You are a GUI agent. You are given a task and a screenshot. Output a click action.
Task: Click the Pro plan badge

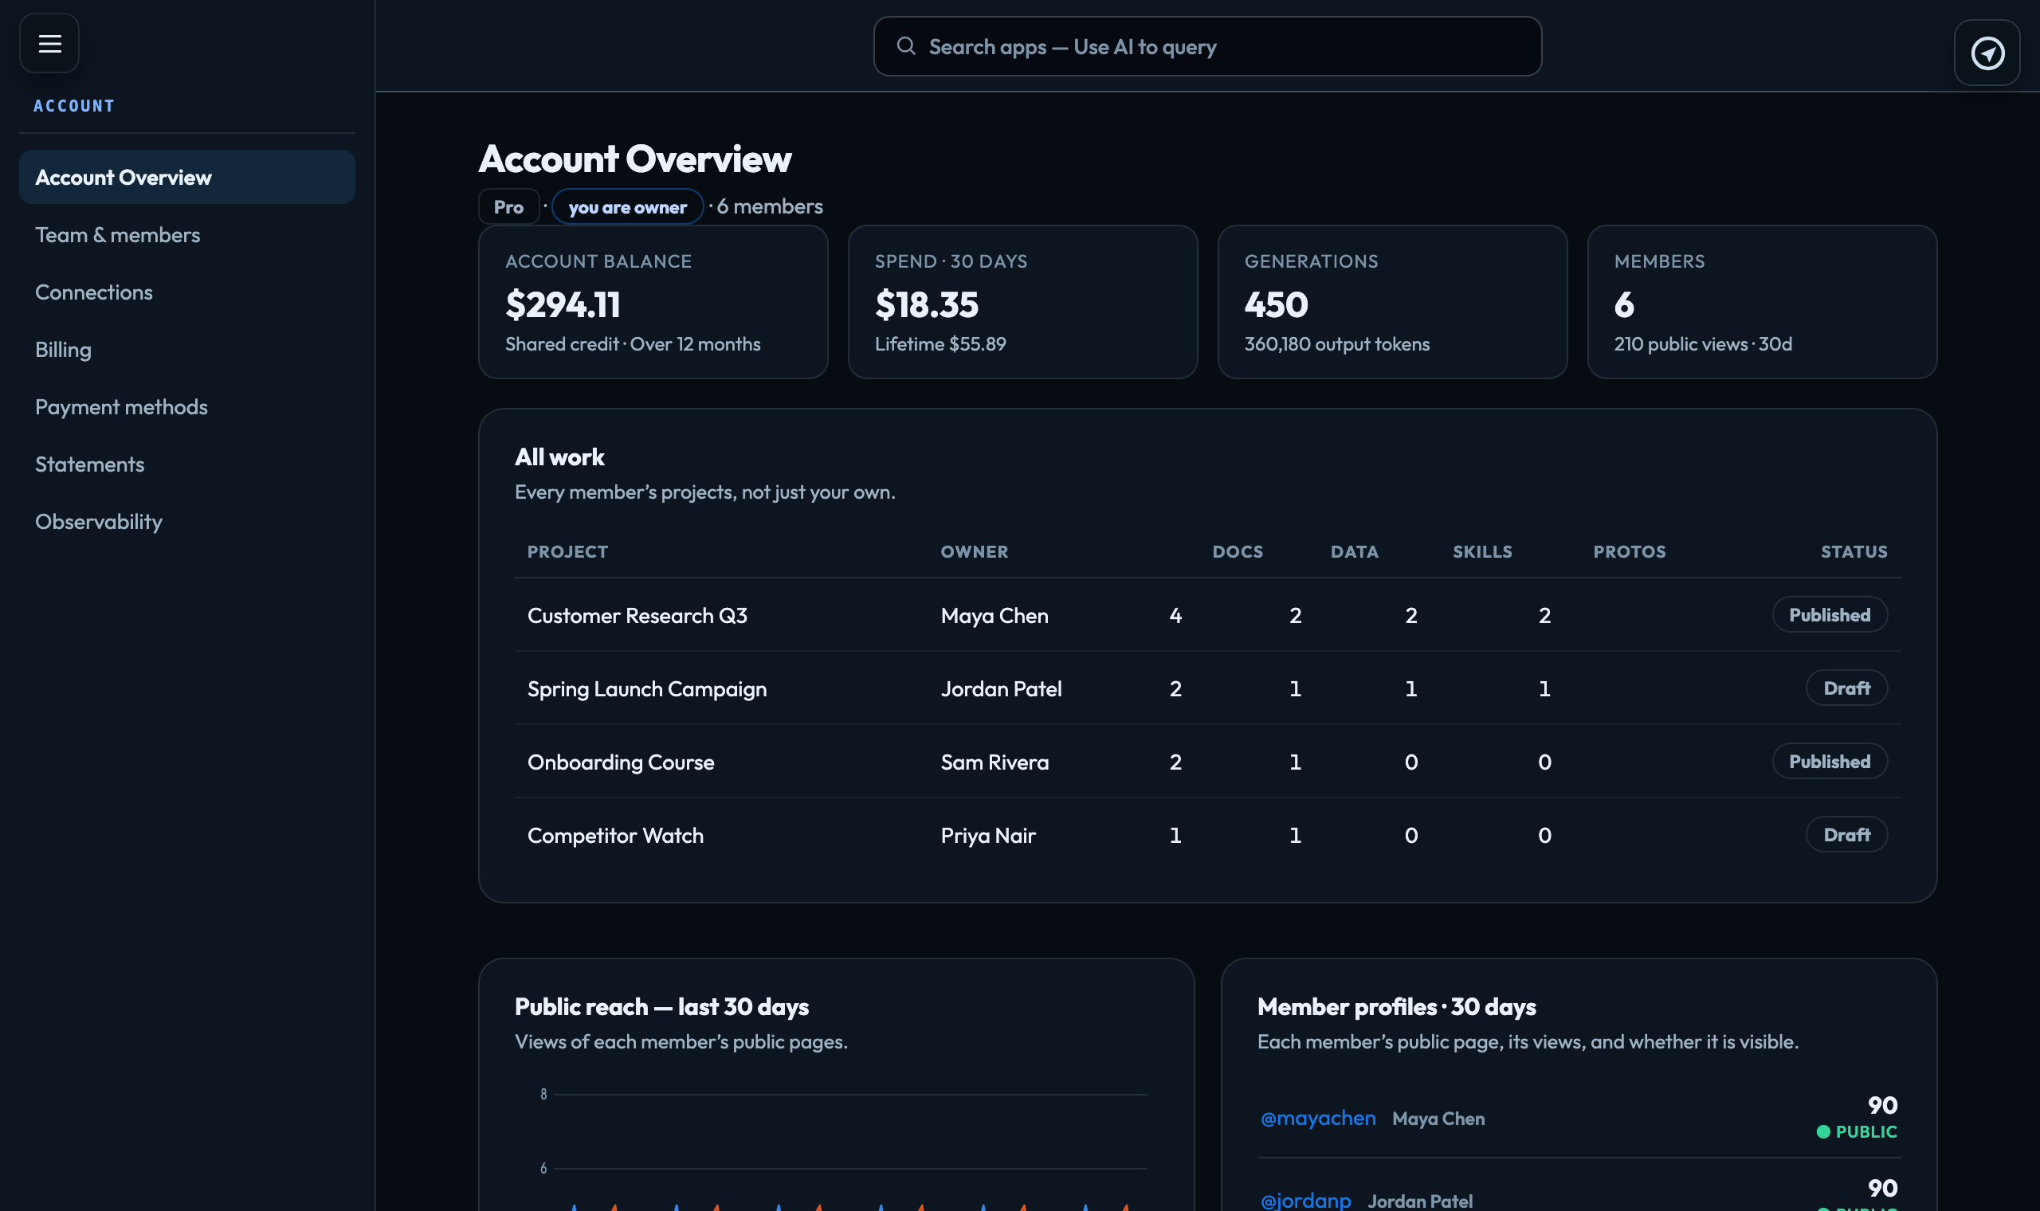(x=508, y=206)
